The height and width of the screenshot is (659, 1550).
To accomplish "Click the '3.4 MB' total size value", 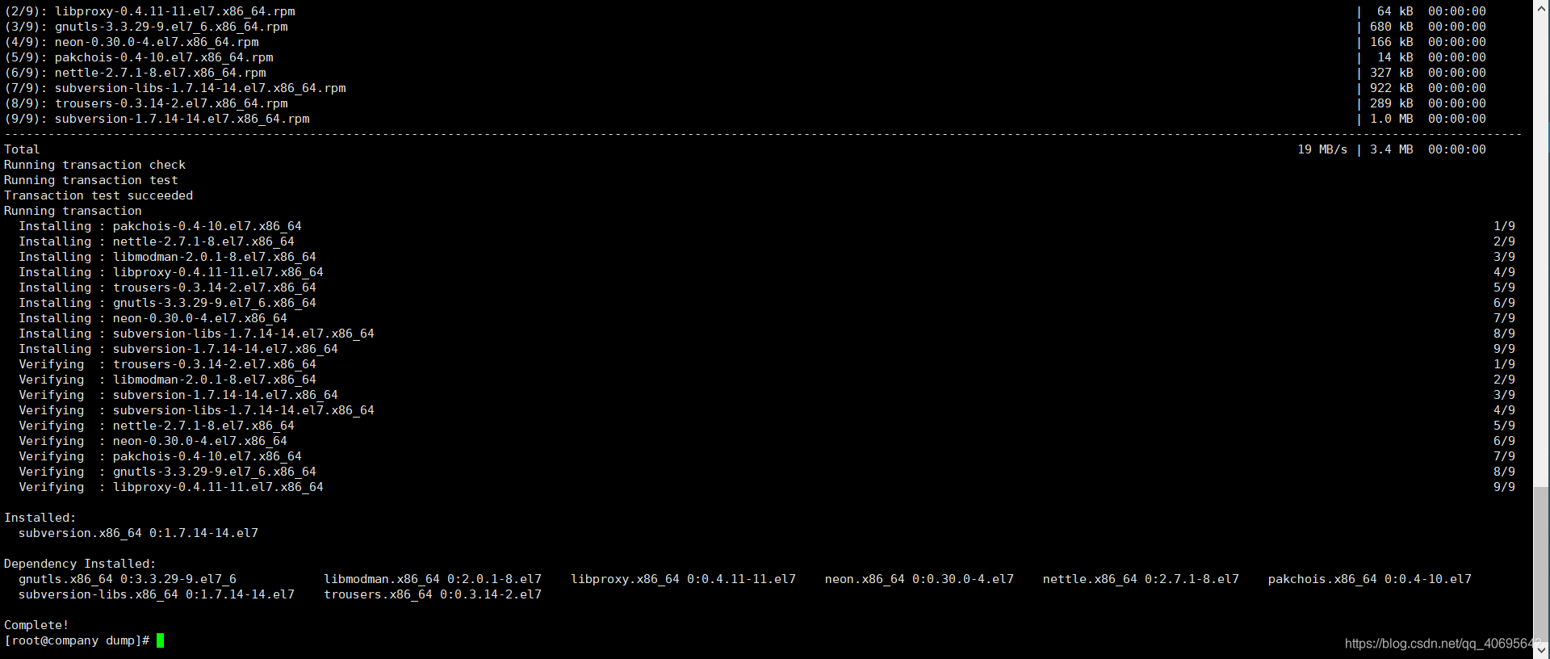I will [1392, 149].
